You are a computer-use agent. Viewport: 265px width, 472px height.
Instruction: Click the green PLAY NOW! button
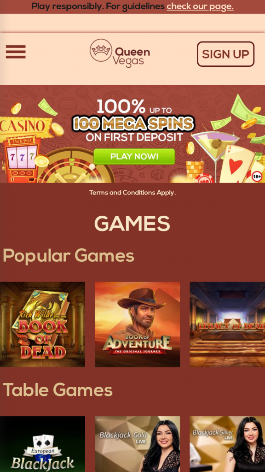pos(134,157)
